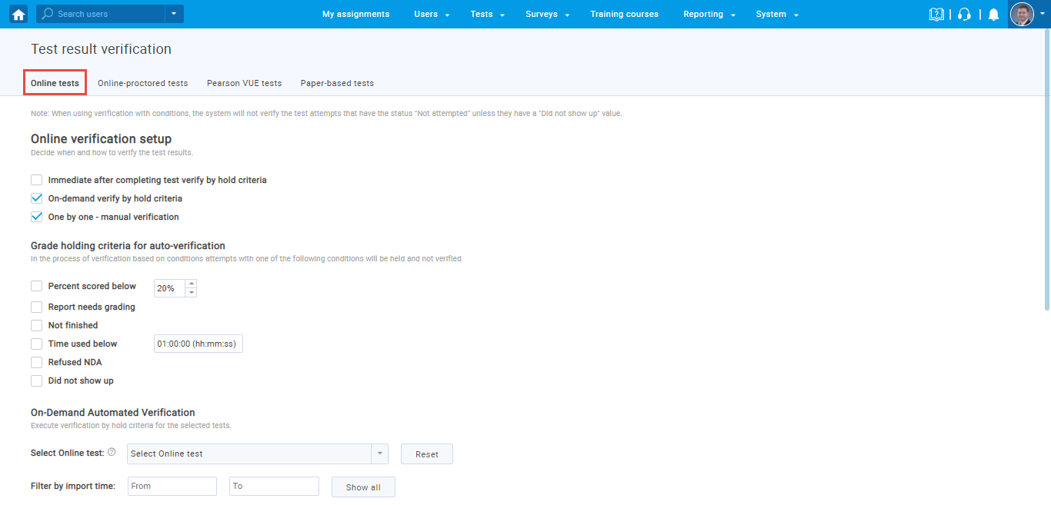Viewport: 1051px width, 505px height.
Task: Open the search users filter dropdown arrow
Action: [x=174, y=14]
